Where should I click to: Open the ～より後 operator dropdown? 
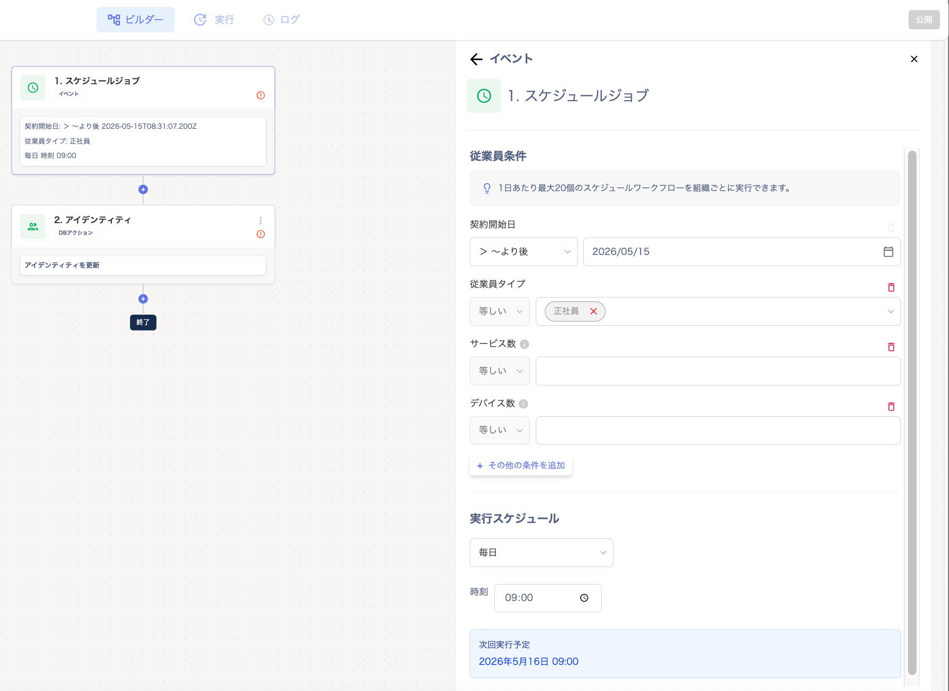[x=523, y=252]
